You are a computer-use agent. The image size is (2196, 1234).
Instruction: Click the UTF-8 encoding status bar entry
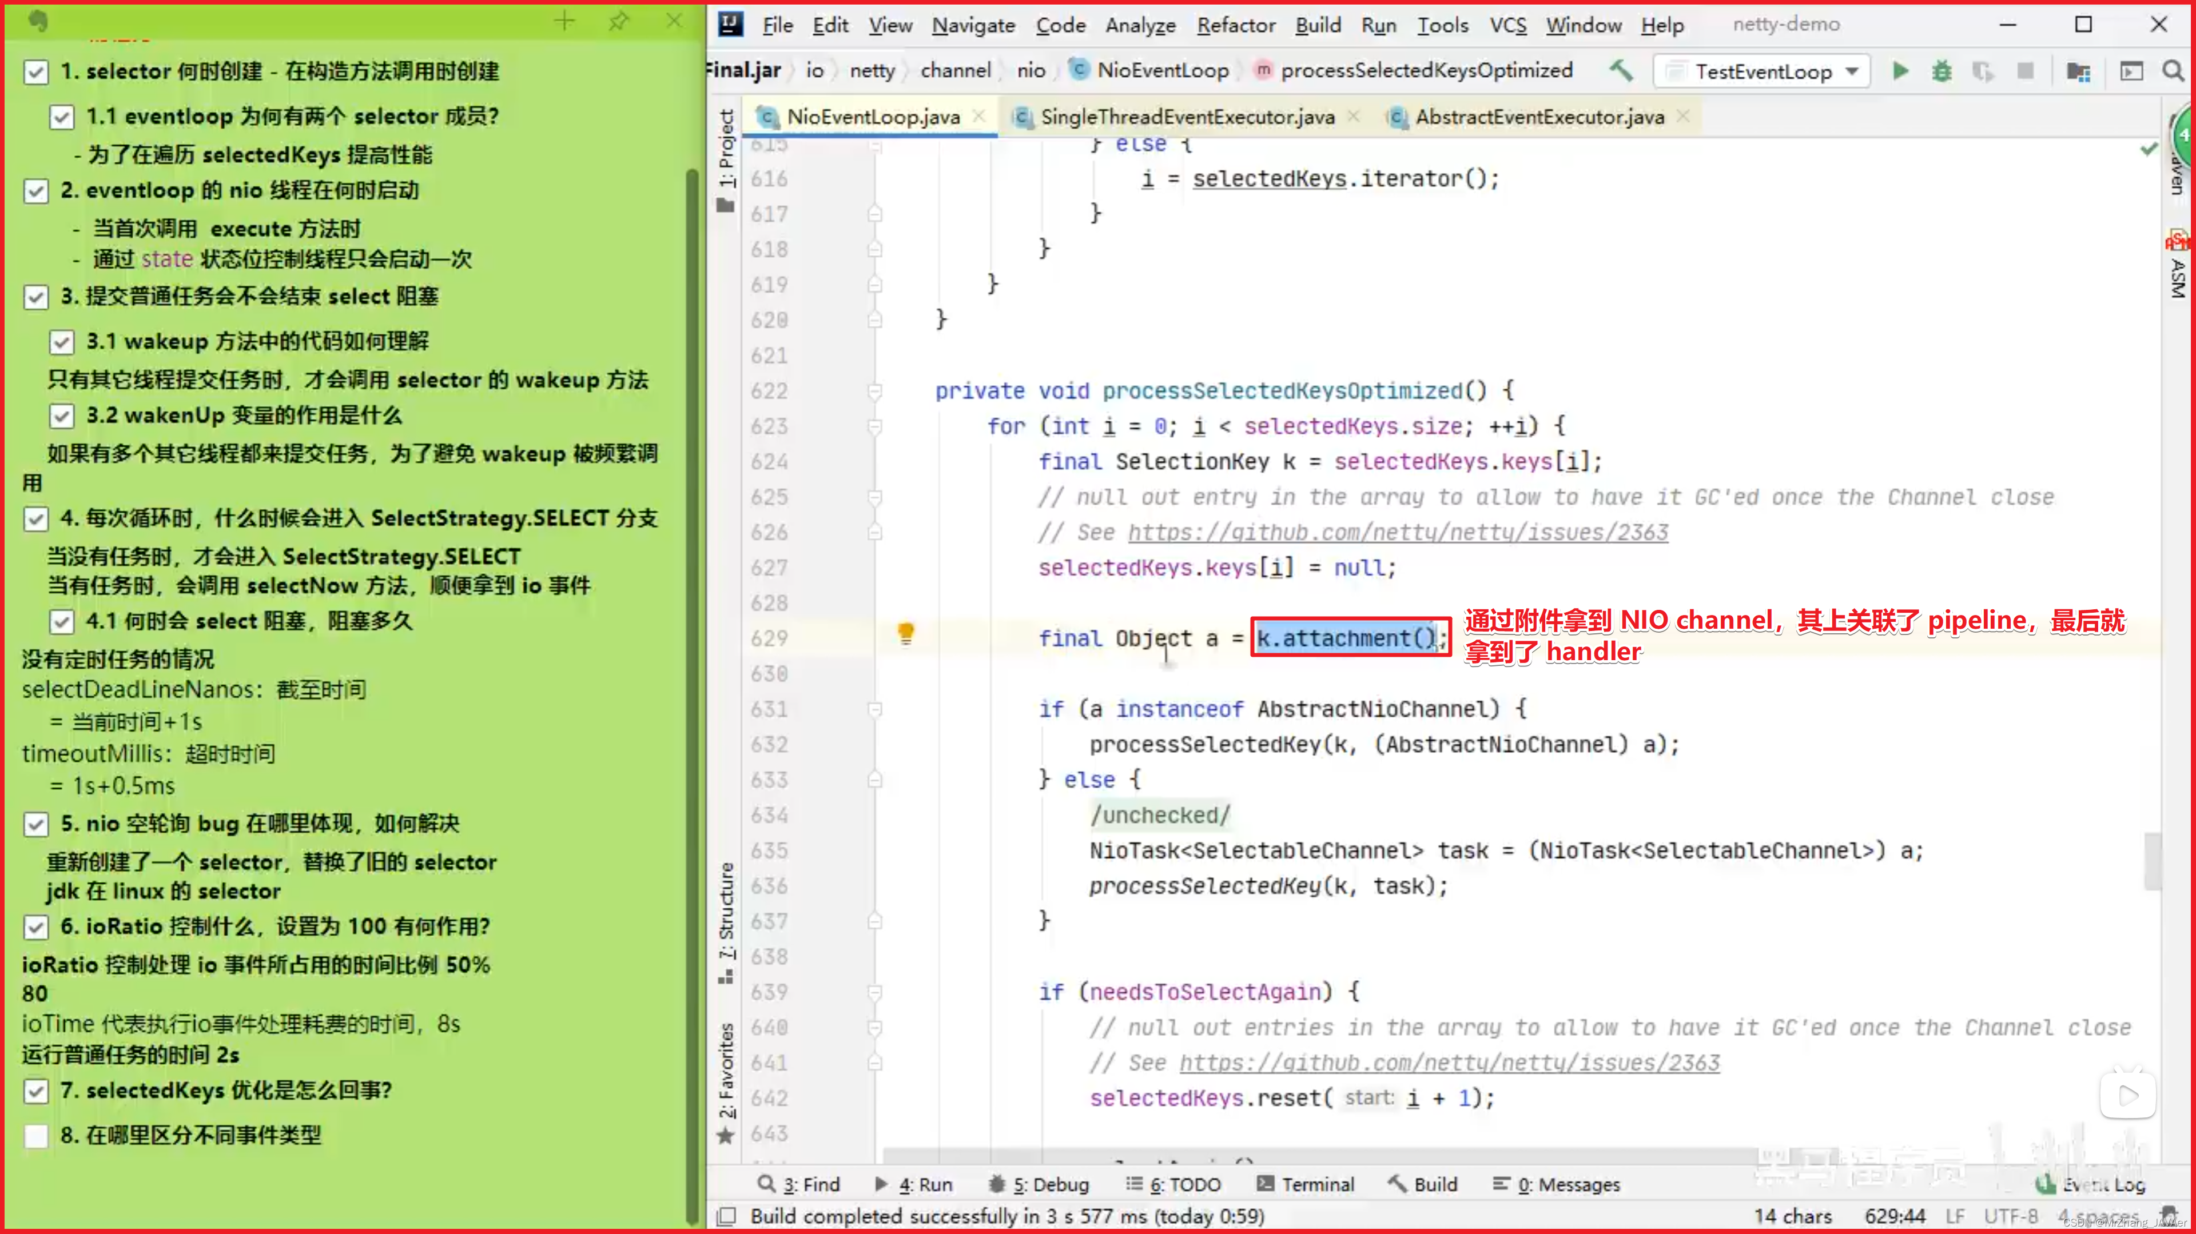2010,1216
